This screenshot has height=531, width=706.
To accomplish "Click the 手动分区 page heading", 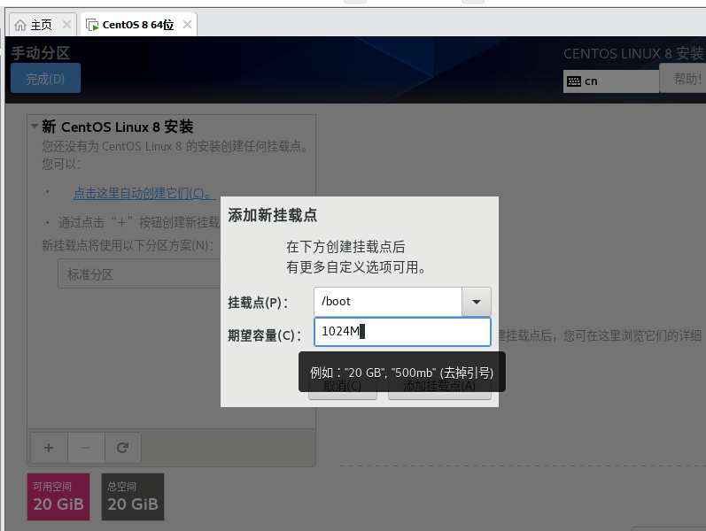I will point(41,52).
